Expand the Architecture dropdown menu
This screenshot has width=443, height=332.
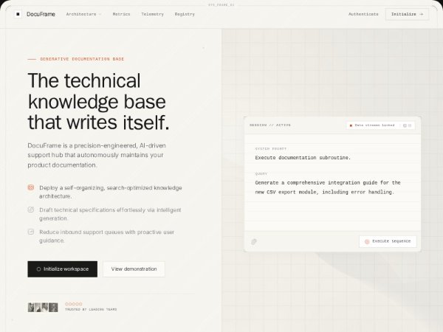(83, 14)
